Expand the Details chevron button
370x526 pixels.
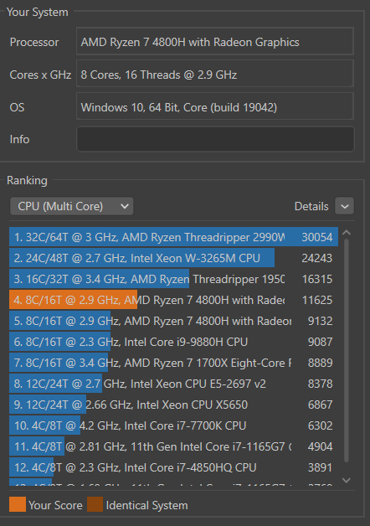(x=345, y=206)
